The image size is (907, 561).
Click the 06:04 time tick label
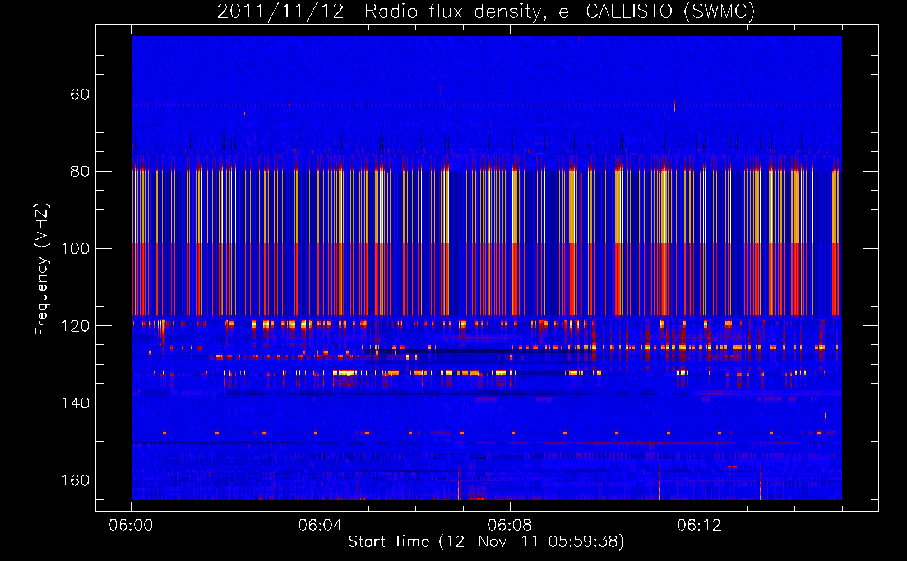pyautogui.click(x=321, y=526)
